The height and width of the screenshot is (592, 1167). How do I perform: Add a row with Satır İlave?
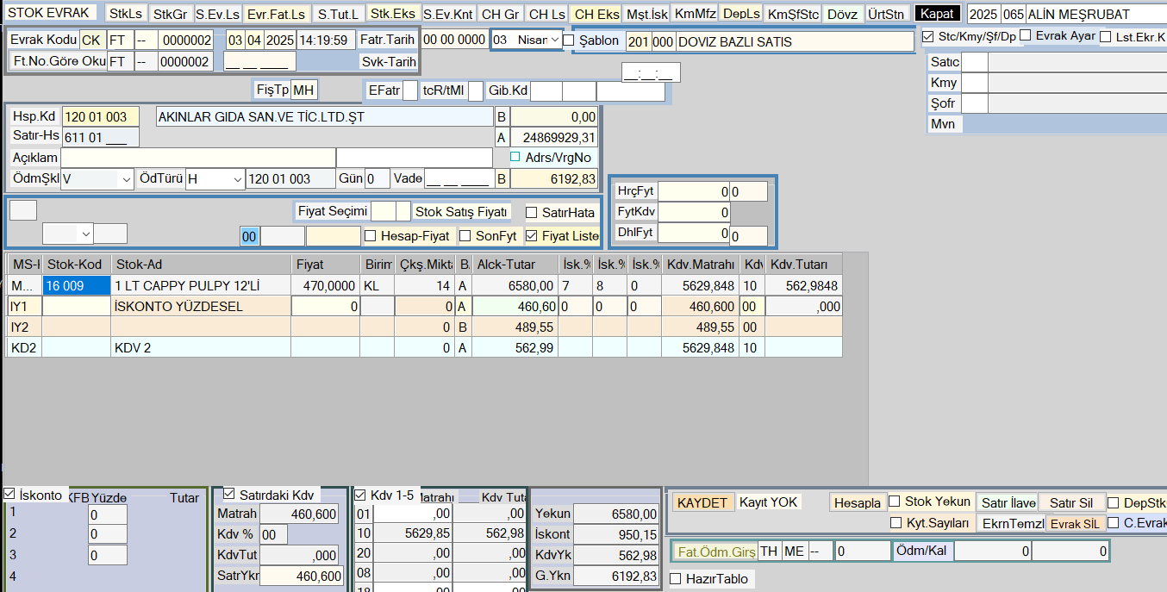1007,502
